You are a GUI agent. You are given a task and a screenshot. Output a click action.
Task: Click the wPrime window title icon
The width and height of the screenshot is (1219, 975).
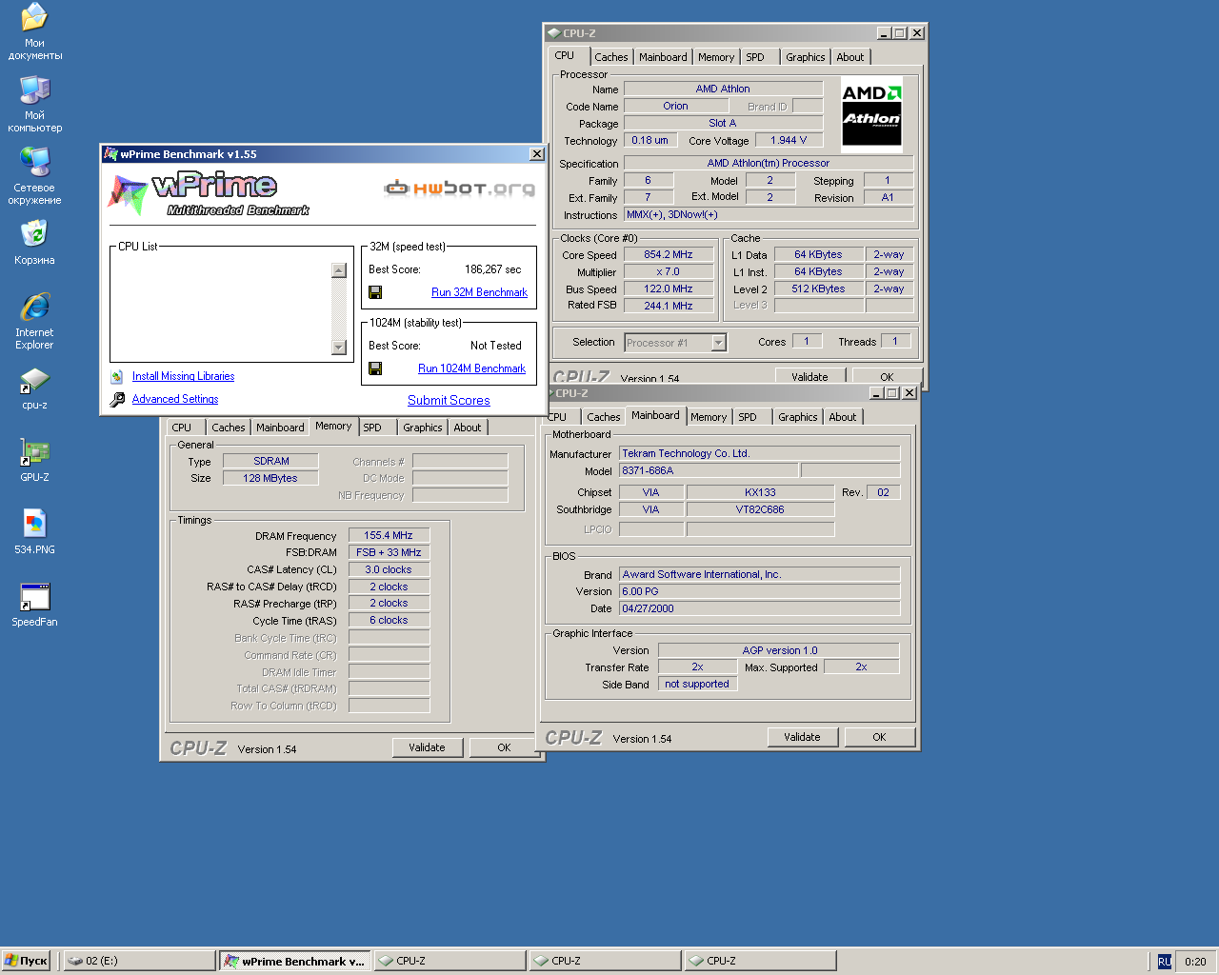pos(110,154)
